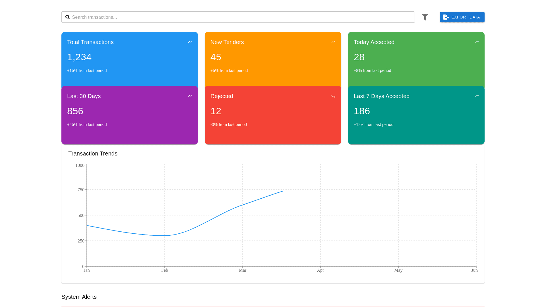Open the Rejected transactions card

(273, 115)
